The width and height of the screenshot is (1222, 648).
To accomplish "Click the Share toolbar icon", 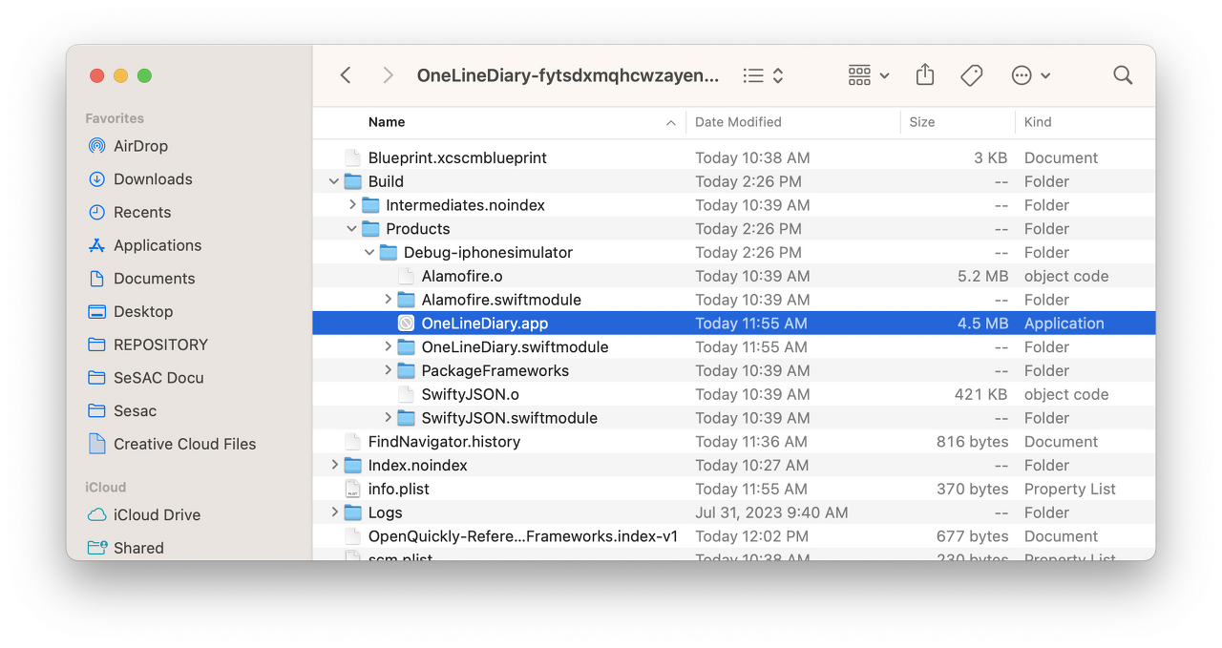I will pyautogui.click(x=925, y=75).
